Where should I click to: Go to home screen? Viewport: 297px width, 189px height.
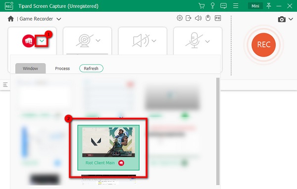tap(11, 19)
